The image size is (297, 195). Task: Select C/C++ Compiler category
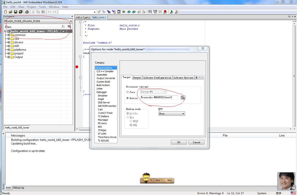[x=105, y=71]
